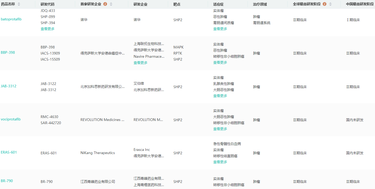Open JAB-3312 drug link

tap(8, 86)
